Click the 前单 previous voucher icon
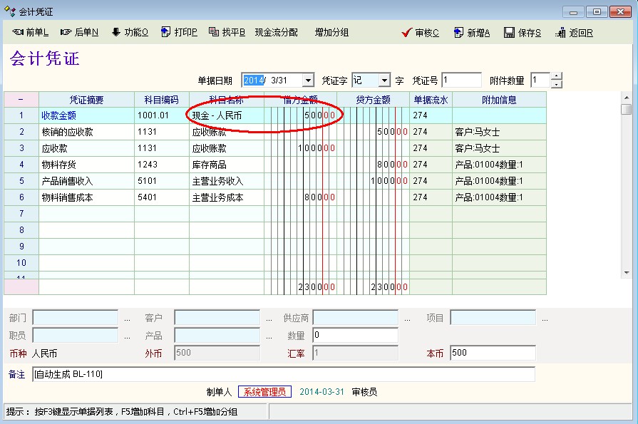 coord(18,32)
